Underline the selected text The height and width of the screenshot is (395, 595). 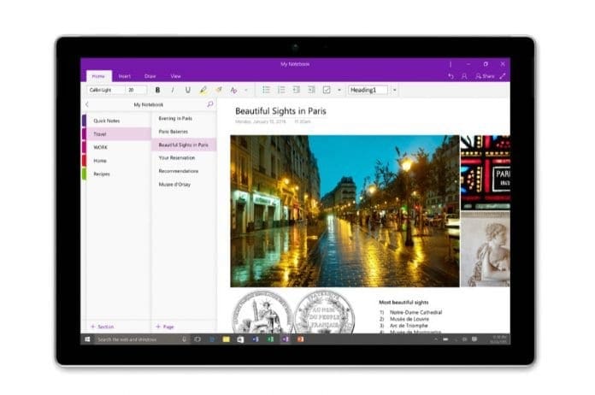point(187,90)
